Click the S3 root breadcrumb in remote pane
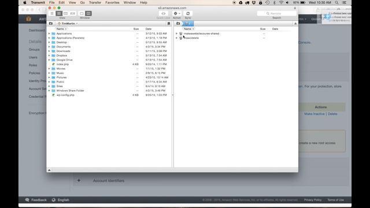The width and height of the screenshot is (370, 208). [188, 24]
